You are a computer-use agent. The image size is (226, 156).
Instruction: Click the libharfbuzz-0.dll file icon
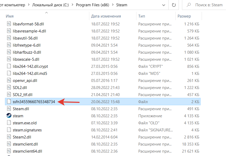pos(9,52)
